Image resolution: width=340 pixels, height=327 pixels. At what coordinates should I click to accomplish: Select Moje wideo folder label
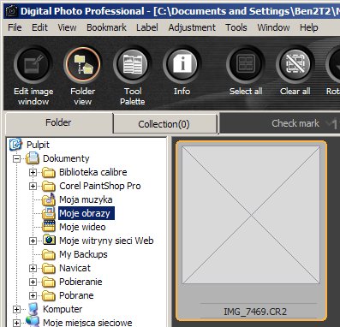[82, 227]
